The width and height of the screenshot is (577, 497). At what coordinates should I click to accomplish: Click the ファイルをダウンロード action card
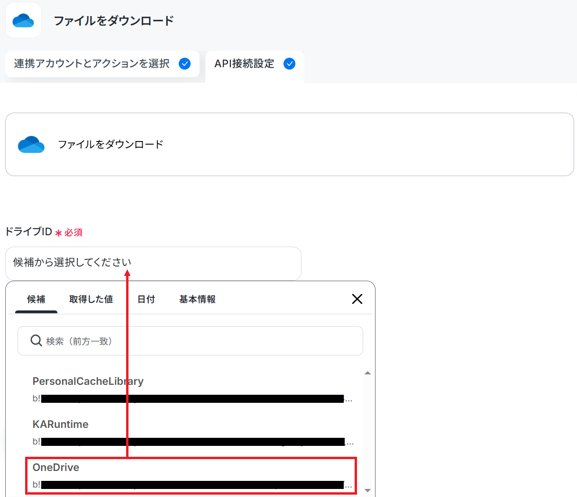click(x=289, y=144)
